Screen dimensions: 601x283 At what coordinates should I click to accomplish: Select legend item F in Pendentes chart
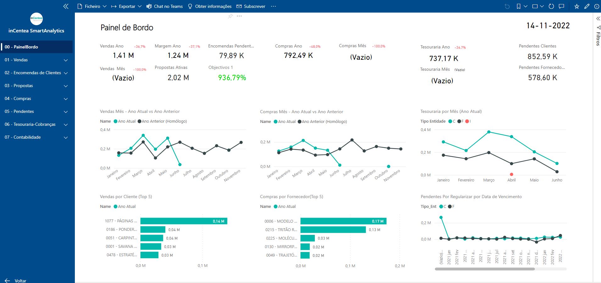pyautogui.click(x=451, y=207)
